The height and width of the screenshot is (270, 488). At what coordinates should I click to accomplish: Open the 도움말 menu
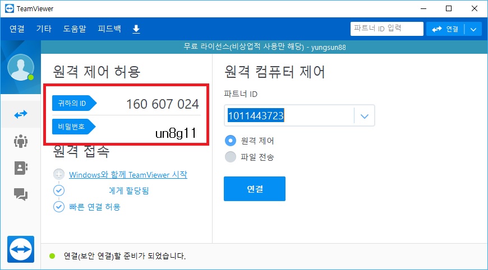click(x=75, y=29)
